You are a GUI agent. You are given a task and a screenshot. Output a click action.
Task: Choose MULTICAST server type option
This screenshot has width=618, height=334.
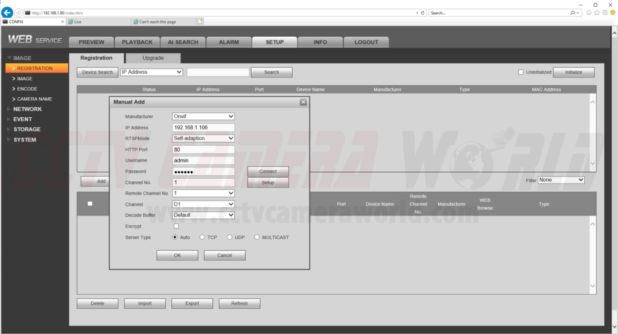[x=257, y=237]
